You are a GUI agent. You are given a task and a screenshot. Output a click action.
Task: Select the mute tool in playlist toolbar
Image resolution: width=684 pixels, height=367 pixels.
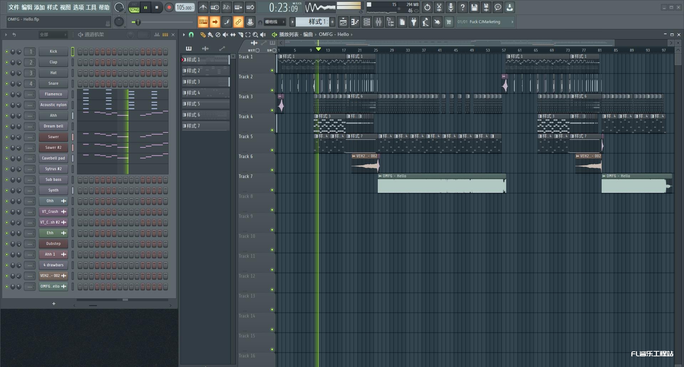(x=225, y=35)
